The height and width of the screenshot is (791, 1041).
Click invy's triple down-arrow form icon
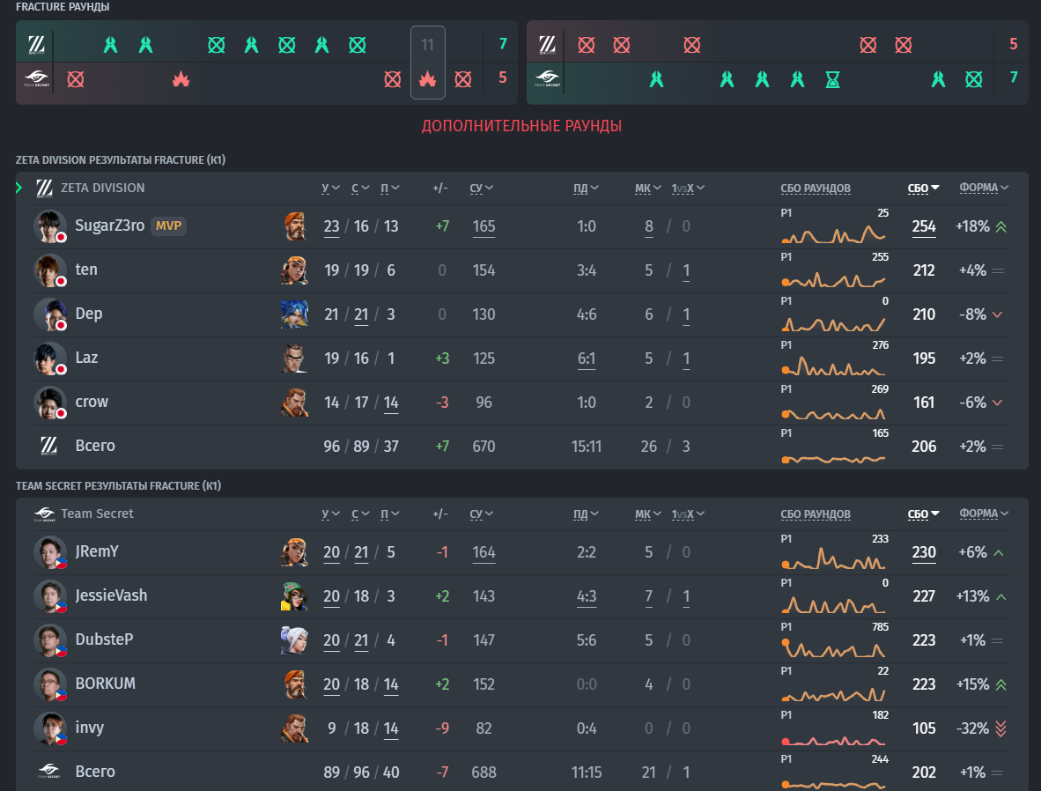[1001, 728]
